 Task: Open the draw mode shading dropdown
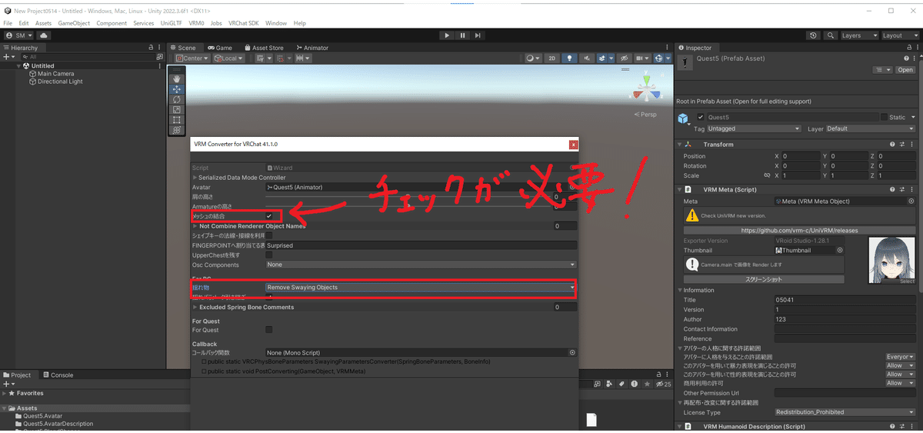point(534,58)
